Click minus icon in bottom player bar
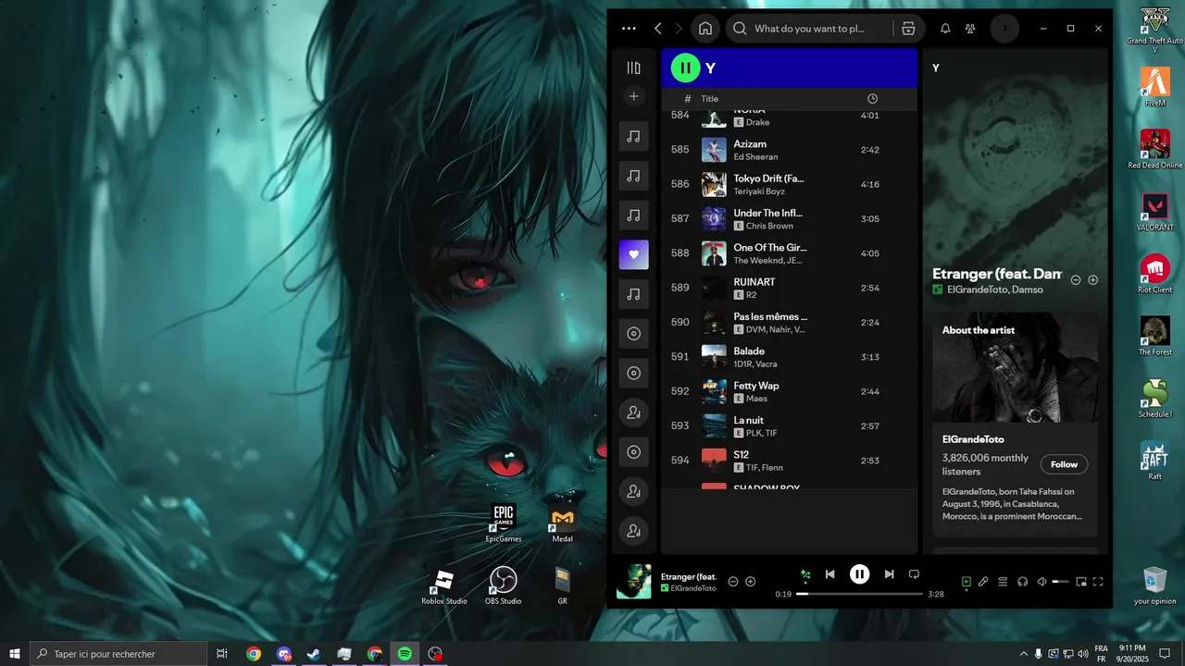Viewport: 1185px width, 666px height. tap(733, 582)
